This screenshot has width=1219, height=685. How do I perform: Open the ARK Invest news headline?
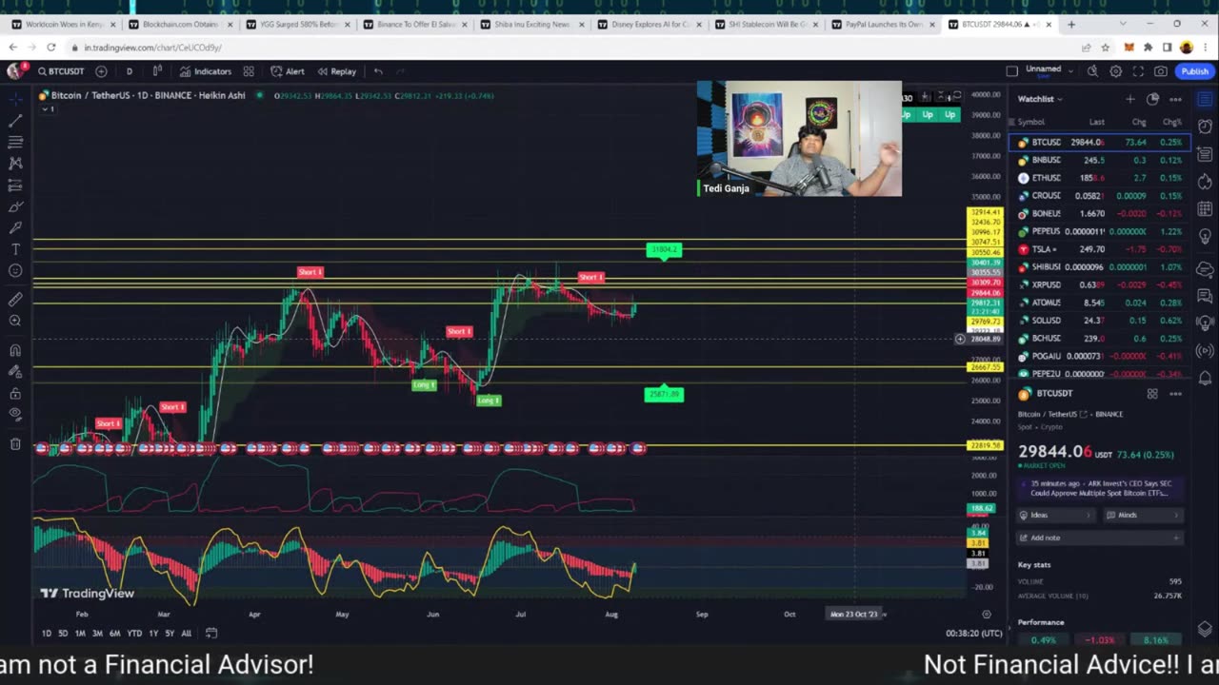[1099, 488]
